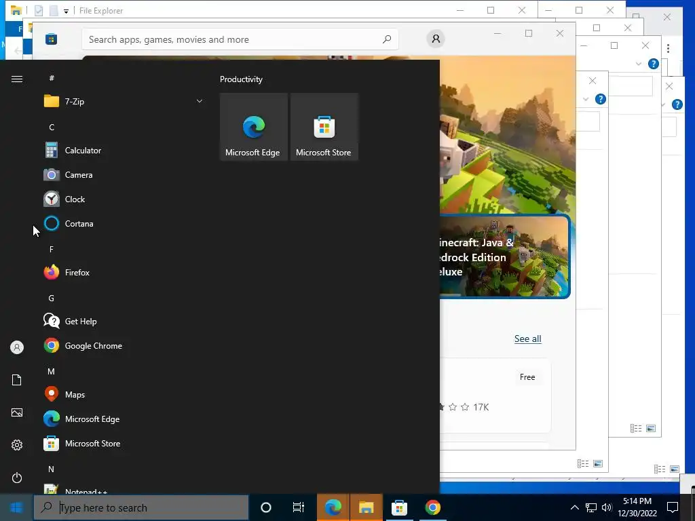Jump to letter C section header

point(52,127)
